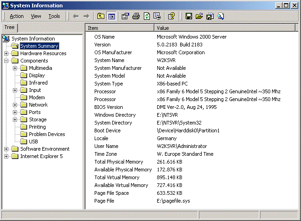The width and height of the screenshot is (301, 221).
Task: Open the Tools menu
Action: click(54, 17)
